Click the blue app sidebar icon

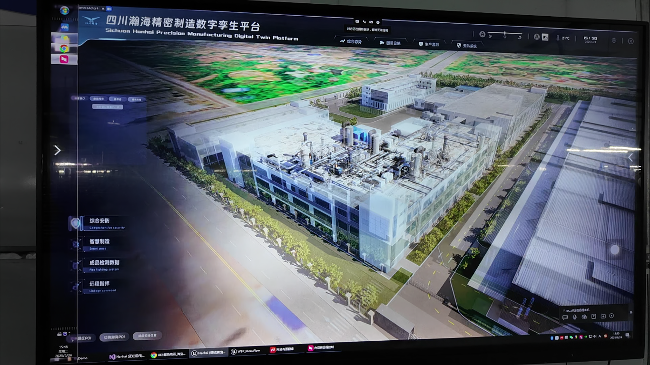[64, 27]
